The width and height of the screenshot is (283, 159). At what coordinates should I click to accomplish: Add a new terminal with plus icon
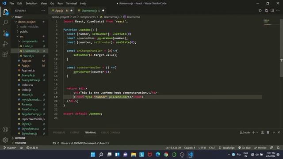pos(253,132)
